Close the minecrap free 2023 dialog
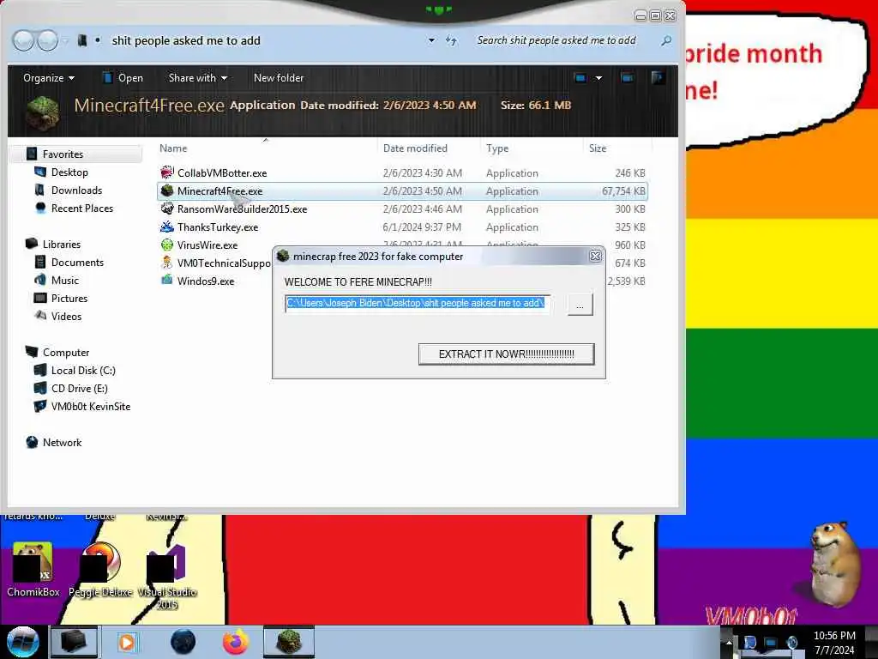Viewport: 878px width, 659px height. (x=595, y=256)
